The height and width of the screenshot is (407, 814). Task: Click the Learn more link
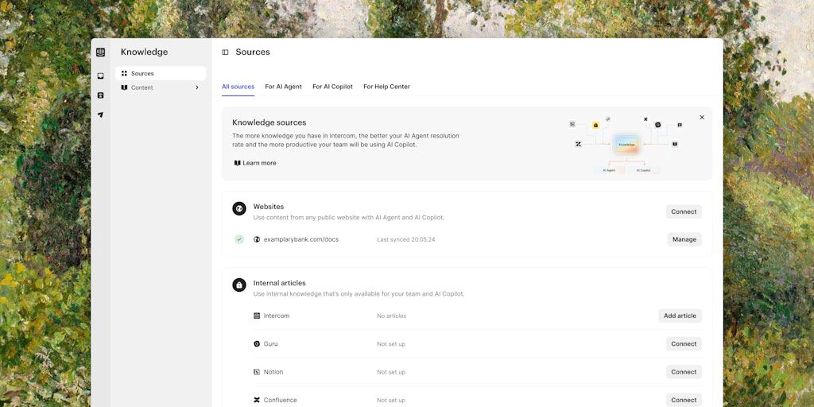tap(255, 163)
